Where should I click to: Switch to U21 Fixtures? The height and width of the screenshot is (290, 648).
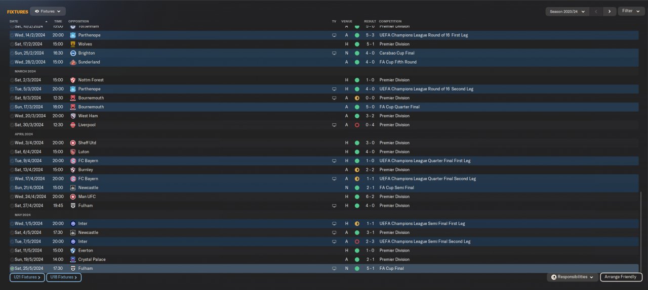pyautogui.click(x=27, y=277)
